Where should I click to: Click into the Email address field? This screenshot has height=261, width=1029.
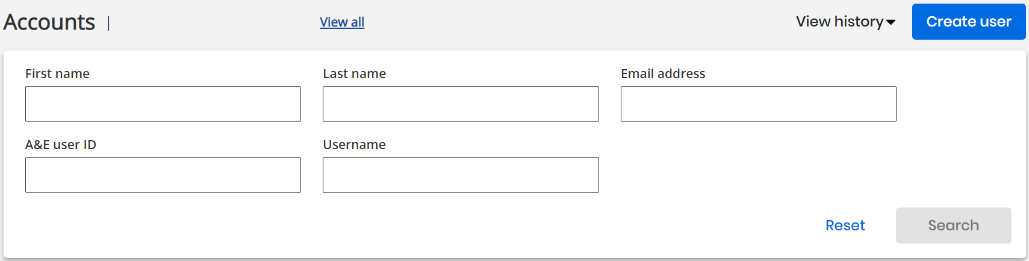coord(759,104)
